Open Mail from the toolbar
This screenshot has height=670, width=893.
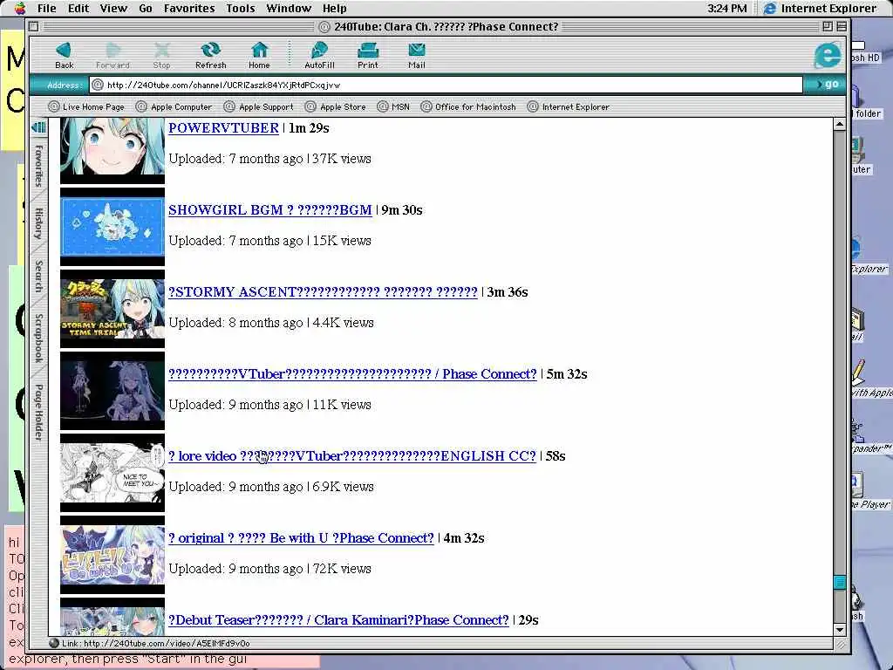click(416, 55)
